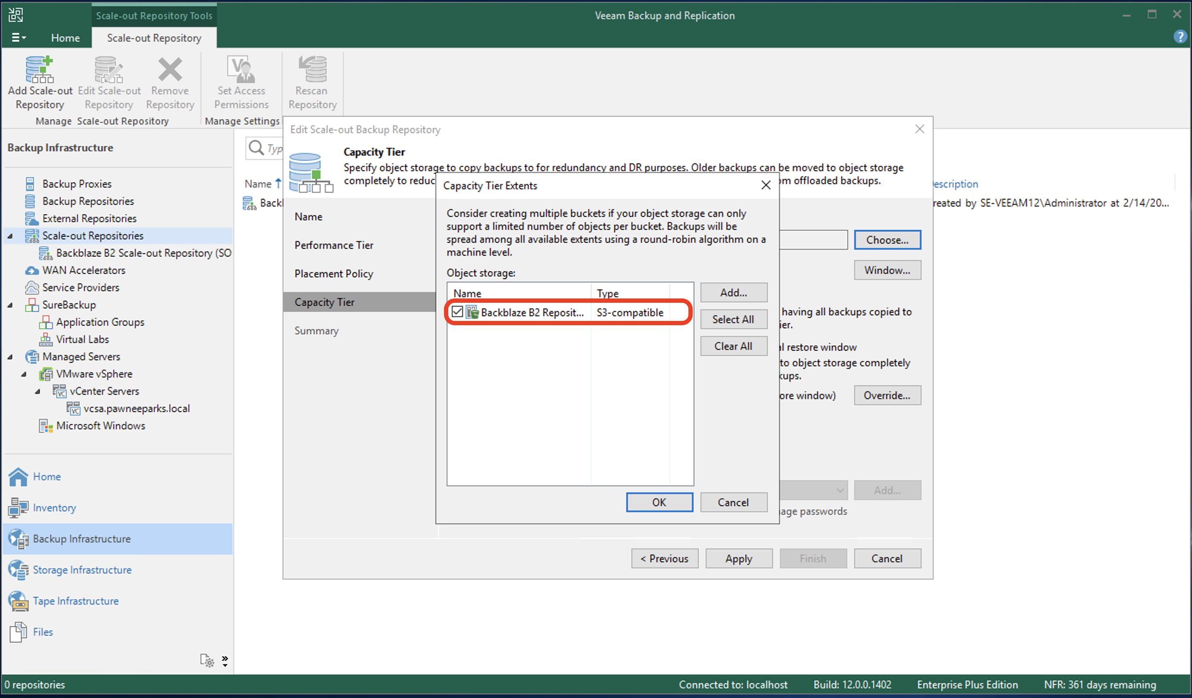Viewport: 1192px width, 698px height.
Task: Go to the Capacity Tier wizard step
Action: pos(359,302)
